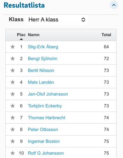Collapse the Resultatlista section chevron
Image resolution: width=123 pixels, height=158 pixels.
(114, 5)
